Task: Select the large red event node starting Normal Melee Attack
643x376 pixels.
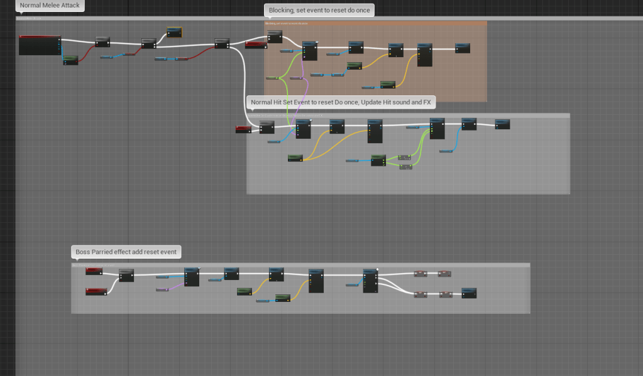Action: tap(40, 45)
